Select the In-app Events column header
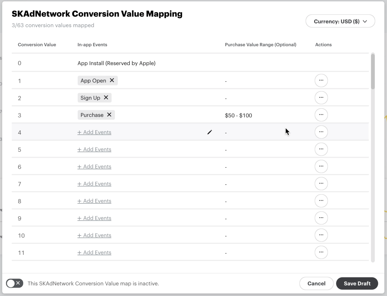Viewport: 387px width, 296px height. [x=92, y=44]
